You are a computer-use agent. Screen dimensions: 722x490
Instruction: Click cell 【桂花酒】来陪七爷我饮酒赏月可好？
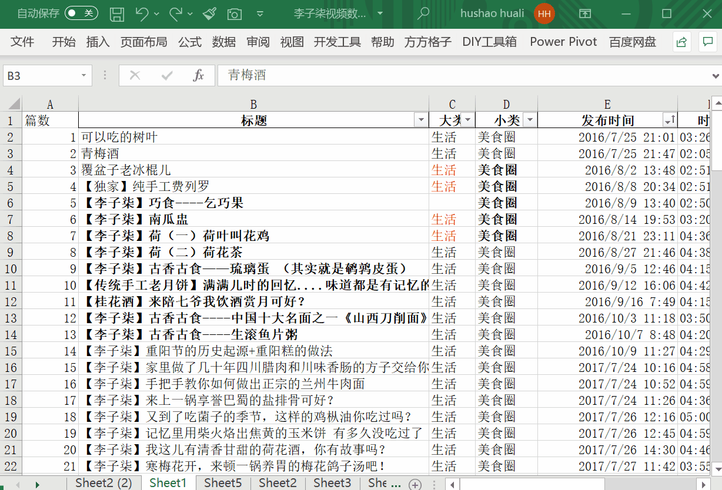pyautogui.click(x=254, y=301)
